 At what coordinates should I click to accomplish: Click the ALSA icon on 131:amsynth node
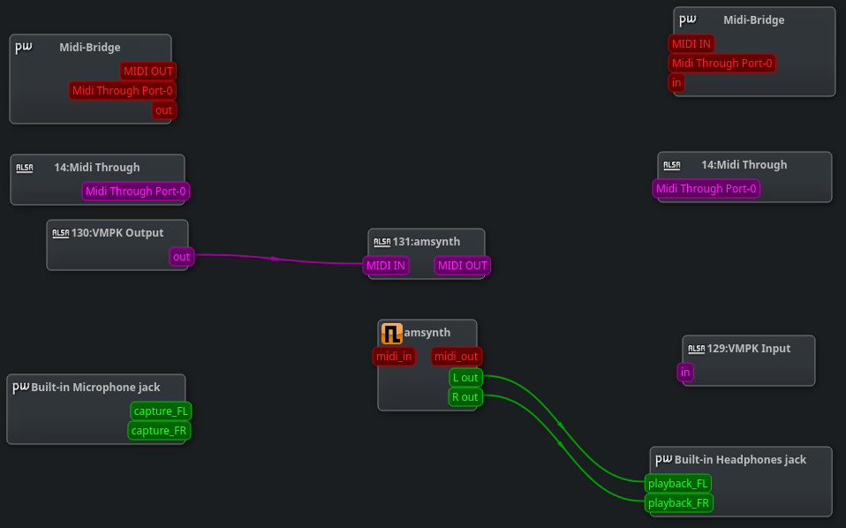coord(382,242)
